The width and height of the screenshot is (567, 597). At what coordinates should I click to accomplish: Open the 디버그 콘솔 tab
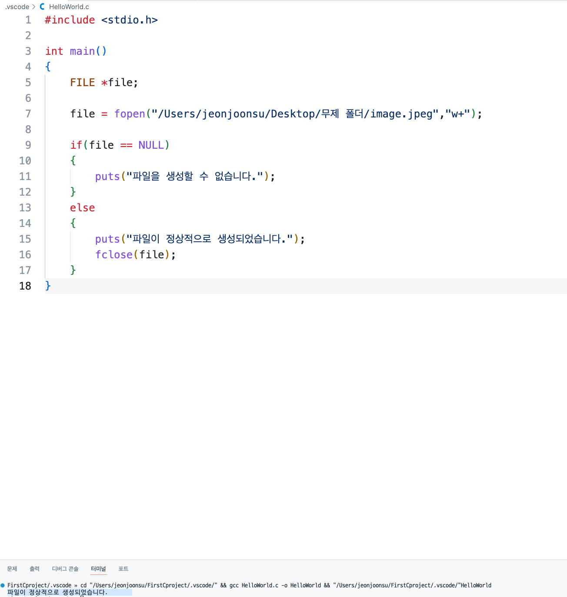click(65, 569)
